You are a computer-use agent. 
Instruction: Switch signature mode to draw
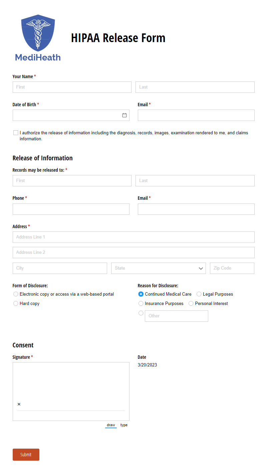click(111, 425)
